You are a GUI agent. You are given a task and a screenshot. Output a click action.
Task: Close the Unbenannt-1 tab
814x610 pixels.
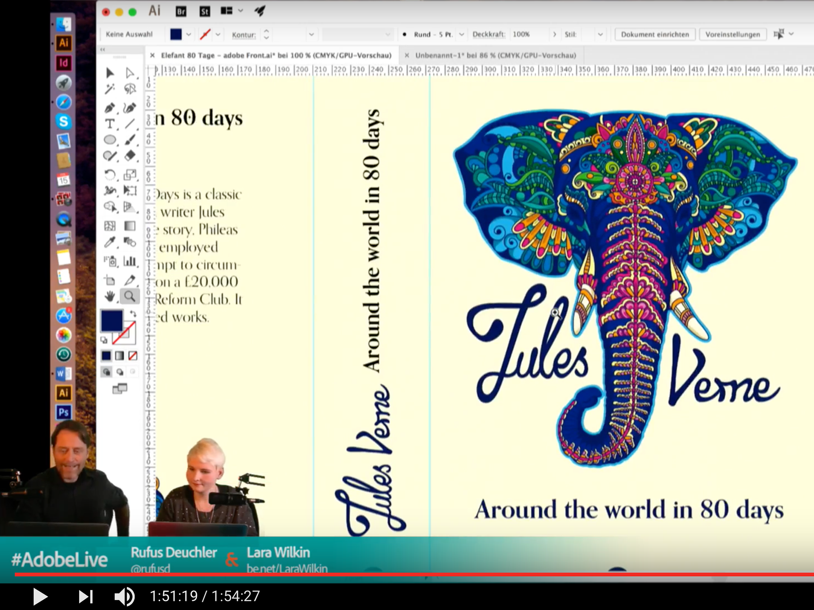pos(407,55)
